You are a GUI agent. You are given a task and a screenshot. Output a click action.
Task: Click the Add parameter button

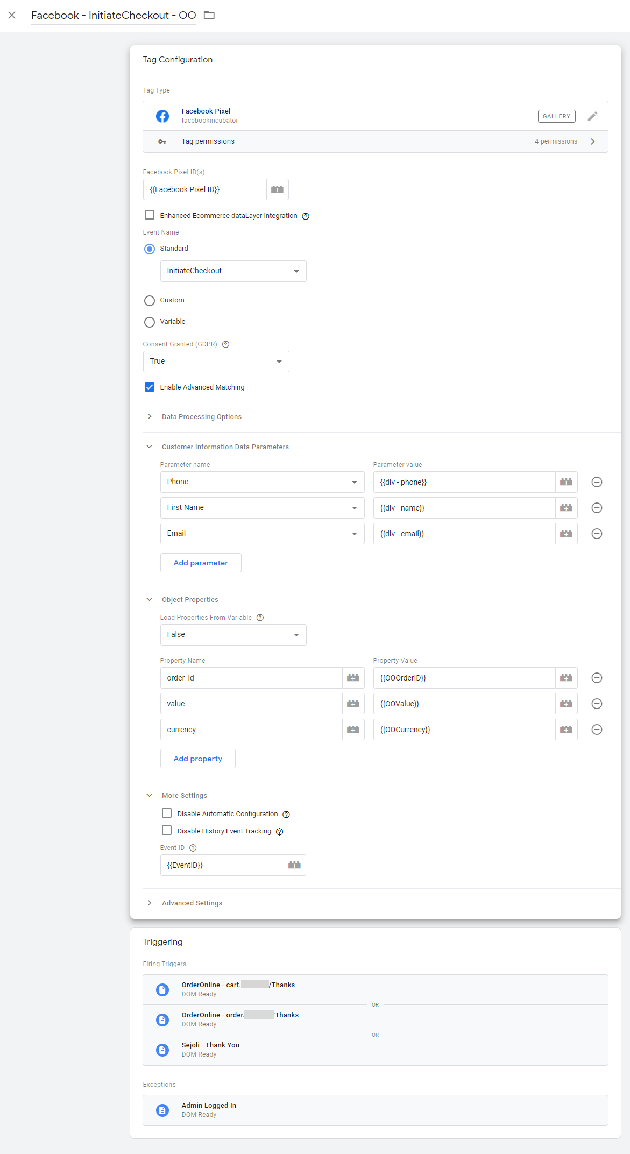pyautogui.click(x=201, y=563)
